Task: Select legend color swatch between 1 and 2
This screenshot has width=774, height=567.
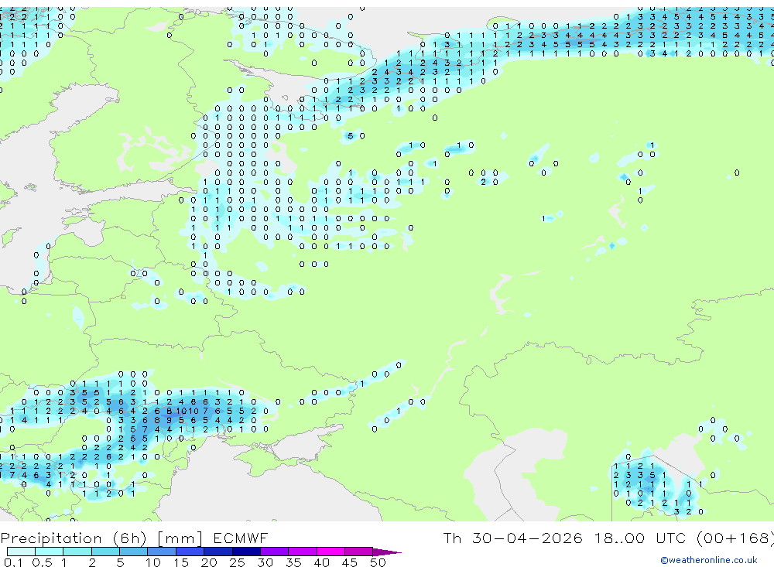Action: [x=77, y=552]
